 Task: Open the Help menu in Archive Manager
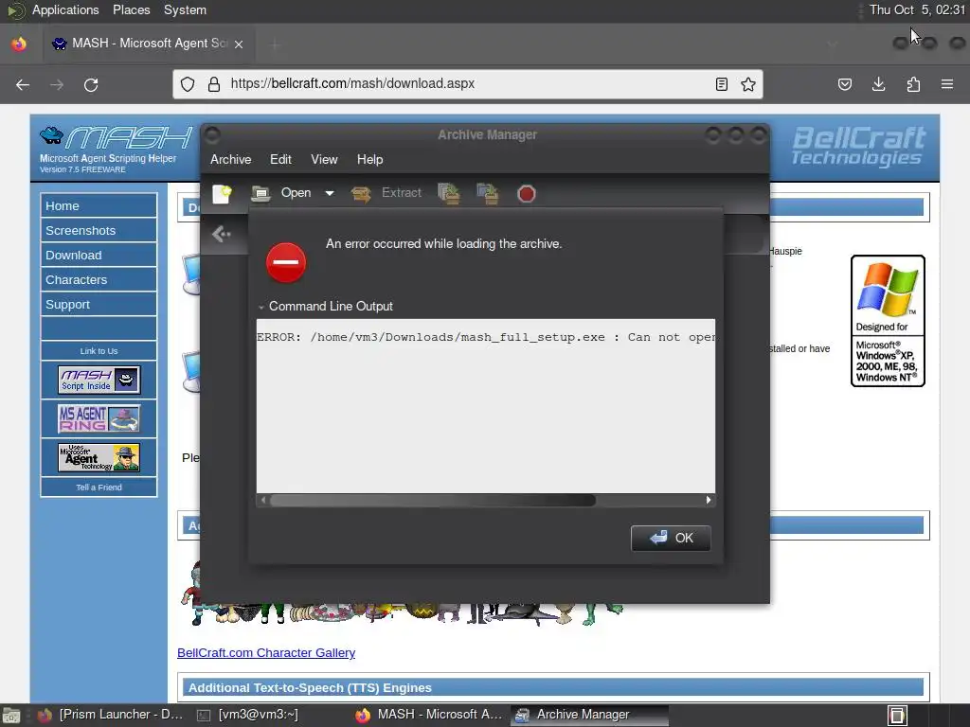coord(370,159)
